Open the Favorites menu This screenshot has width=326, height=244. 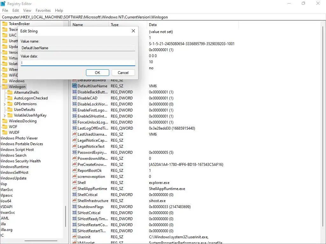pos(43,10)
